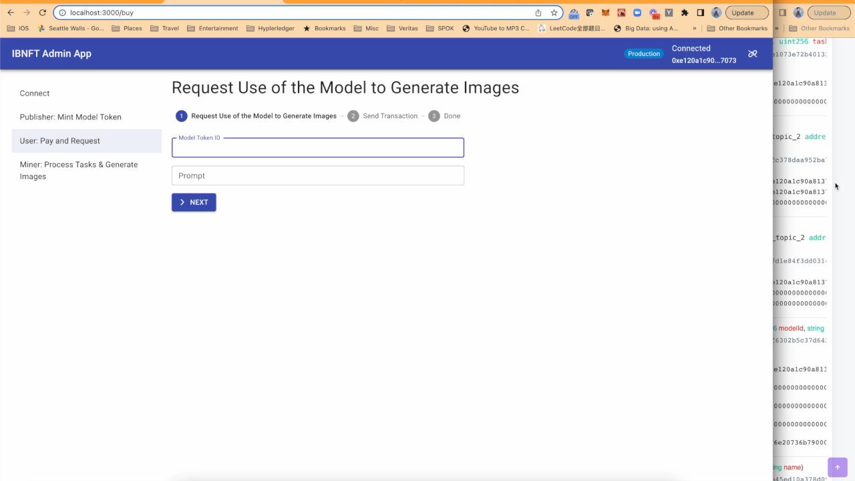Open Publisher: Mint Model Token page
This screenshot has height=481, width=855.
click(87, 117)
